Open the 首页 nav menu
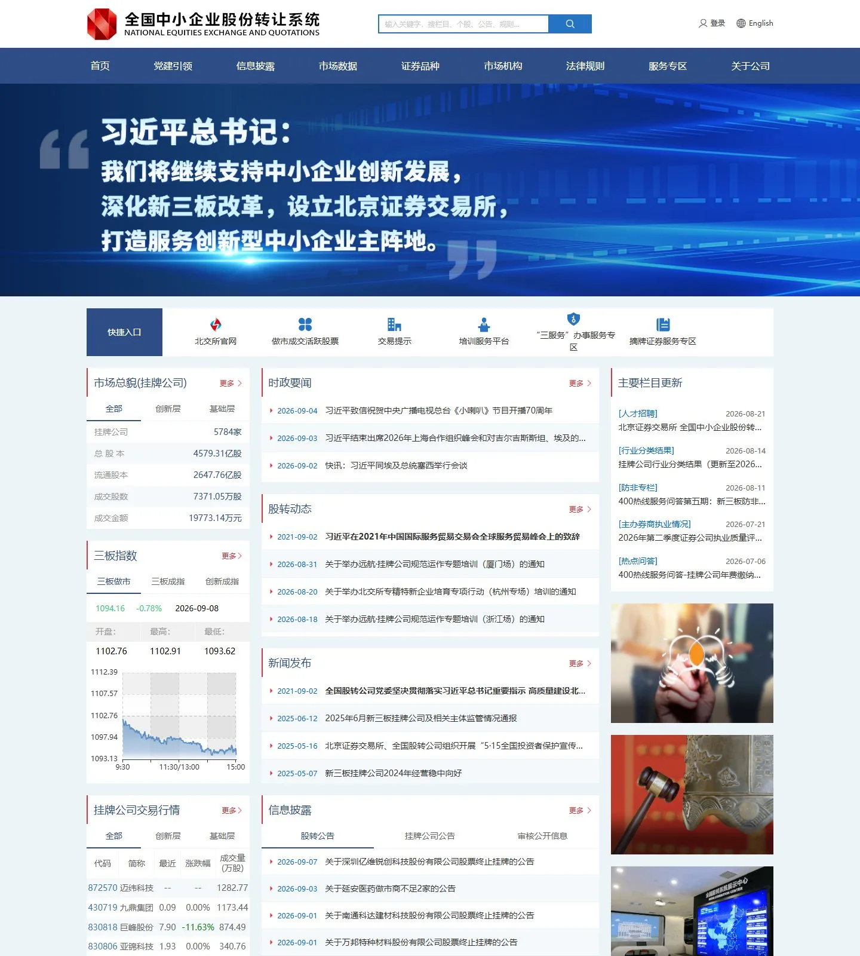 (x=100, y=66)
